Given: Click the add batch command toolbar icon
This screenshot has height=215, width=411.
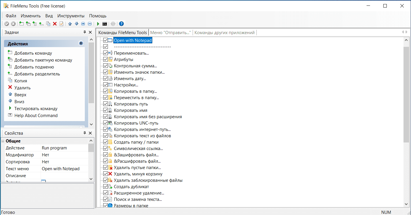Looking at the screenshot, I should [x=28, y=24].
